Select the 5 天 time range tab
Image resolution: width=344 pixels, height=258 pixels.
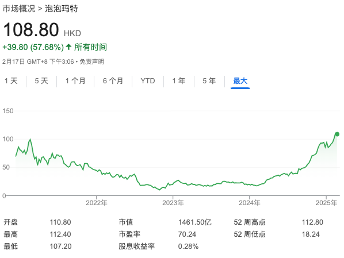click(x=41, y=81)
